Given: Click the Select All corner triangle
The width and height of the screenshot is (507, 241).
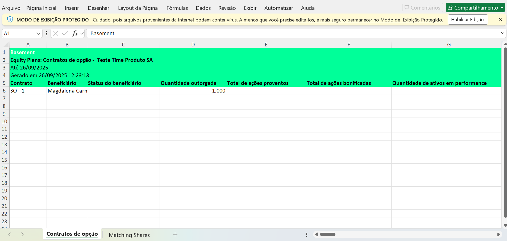Looking at the screenshot, I should coord(6,45).
